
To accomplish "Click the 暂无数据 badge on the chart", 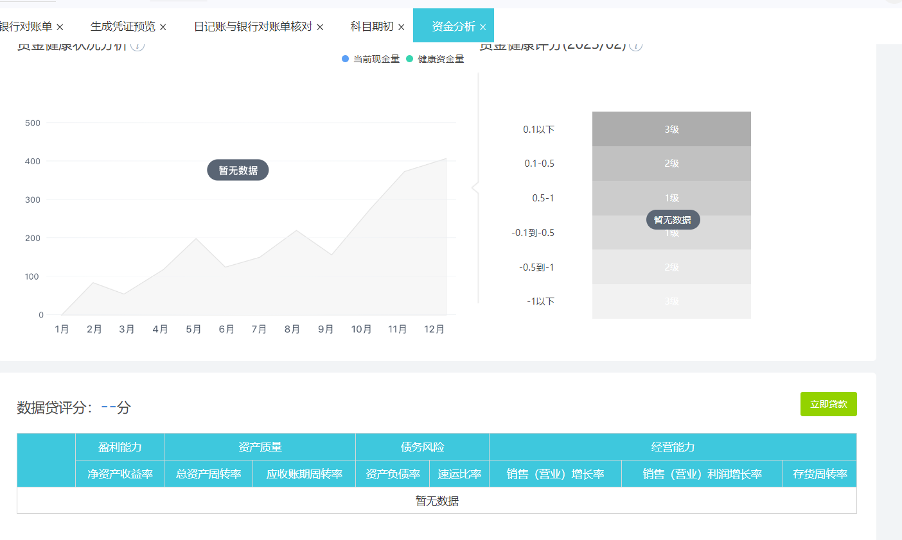I will pos(238,170).
